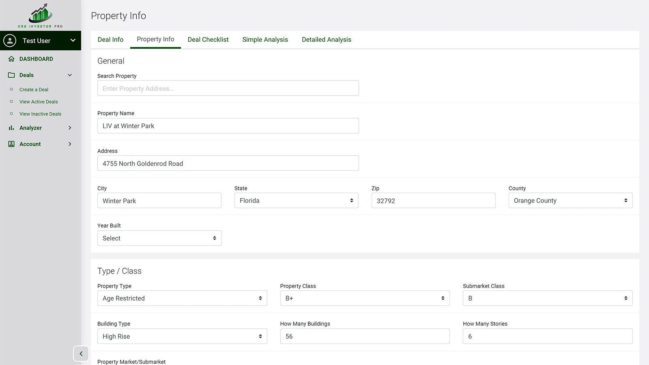Open the Property Class dropdown showing B+
649x365 pixels.
coord(365,298)
